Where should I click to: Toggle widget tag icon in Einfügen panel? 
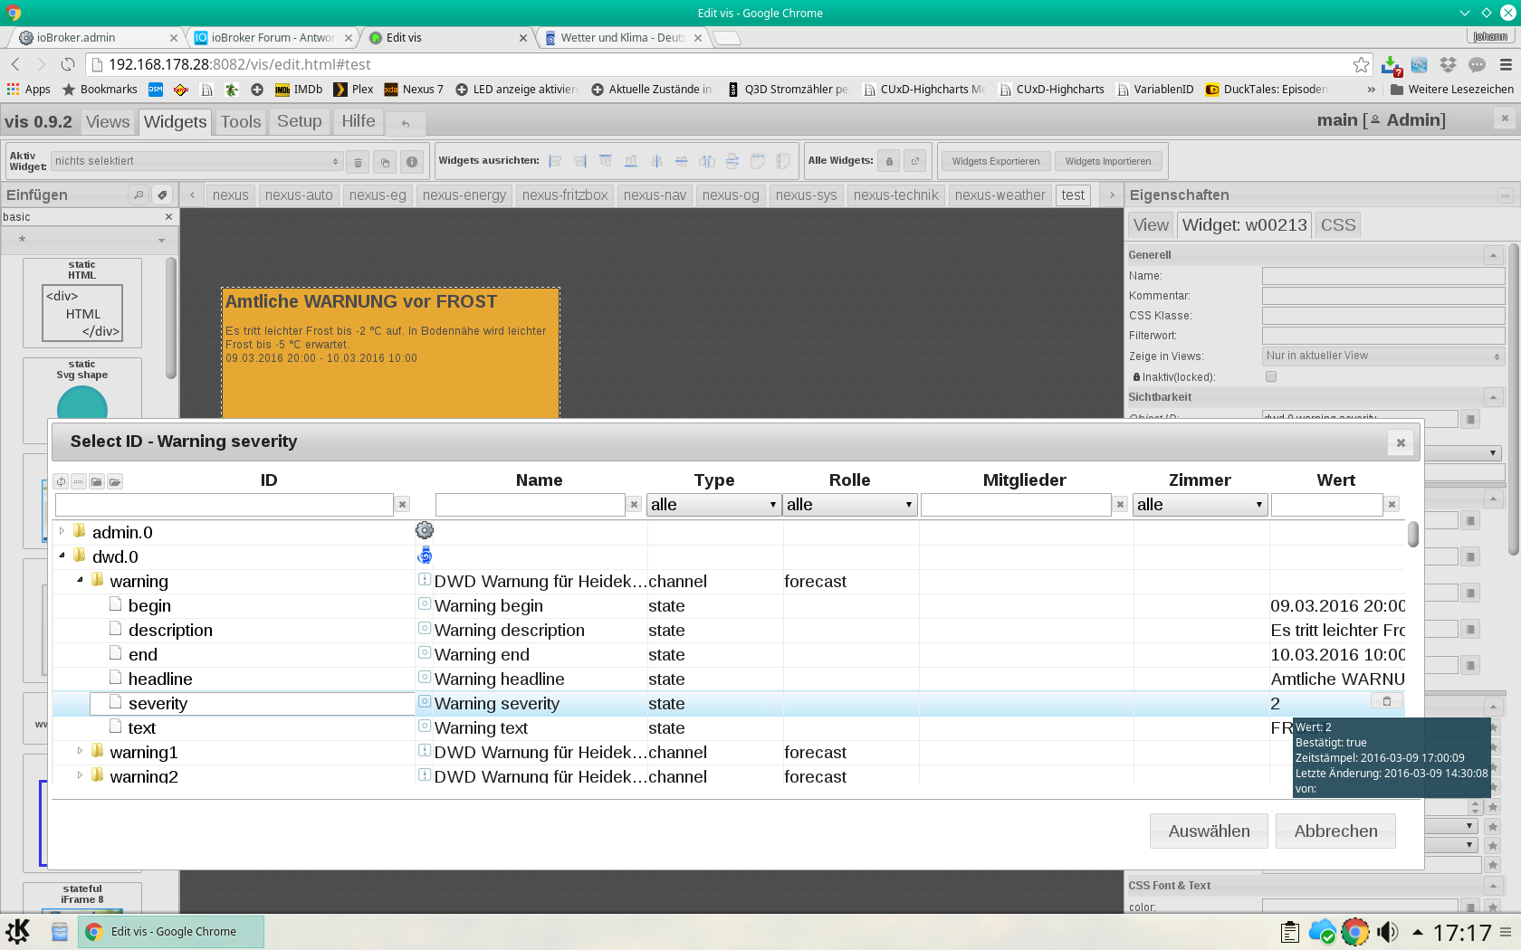[162, 195]
